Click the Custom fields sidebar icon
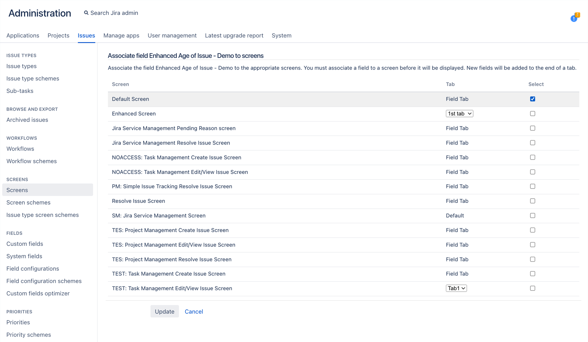This screenshot has height=342, width=588. click(25, 244)
